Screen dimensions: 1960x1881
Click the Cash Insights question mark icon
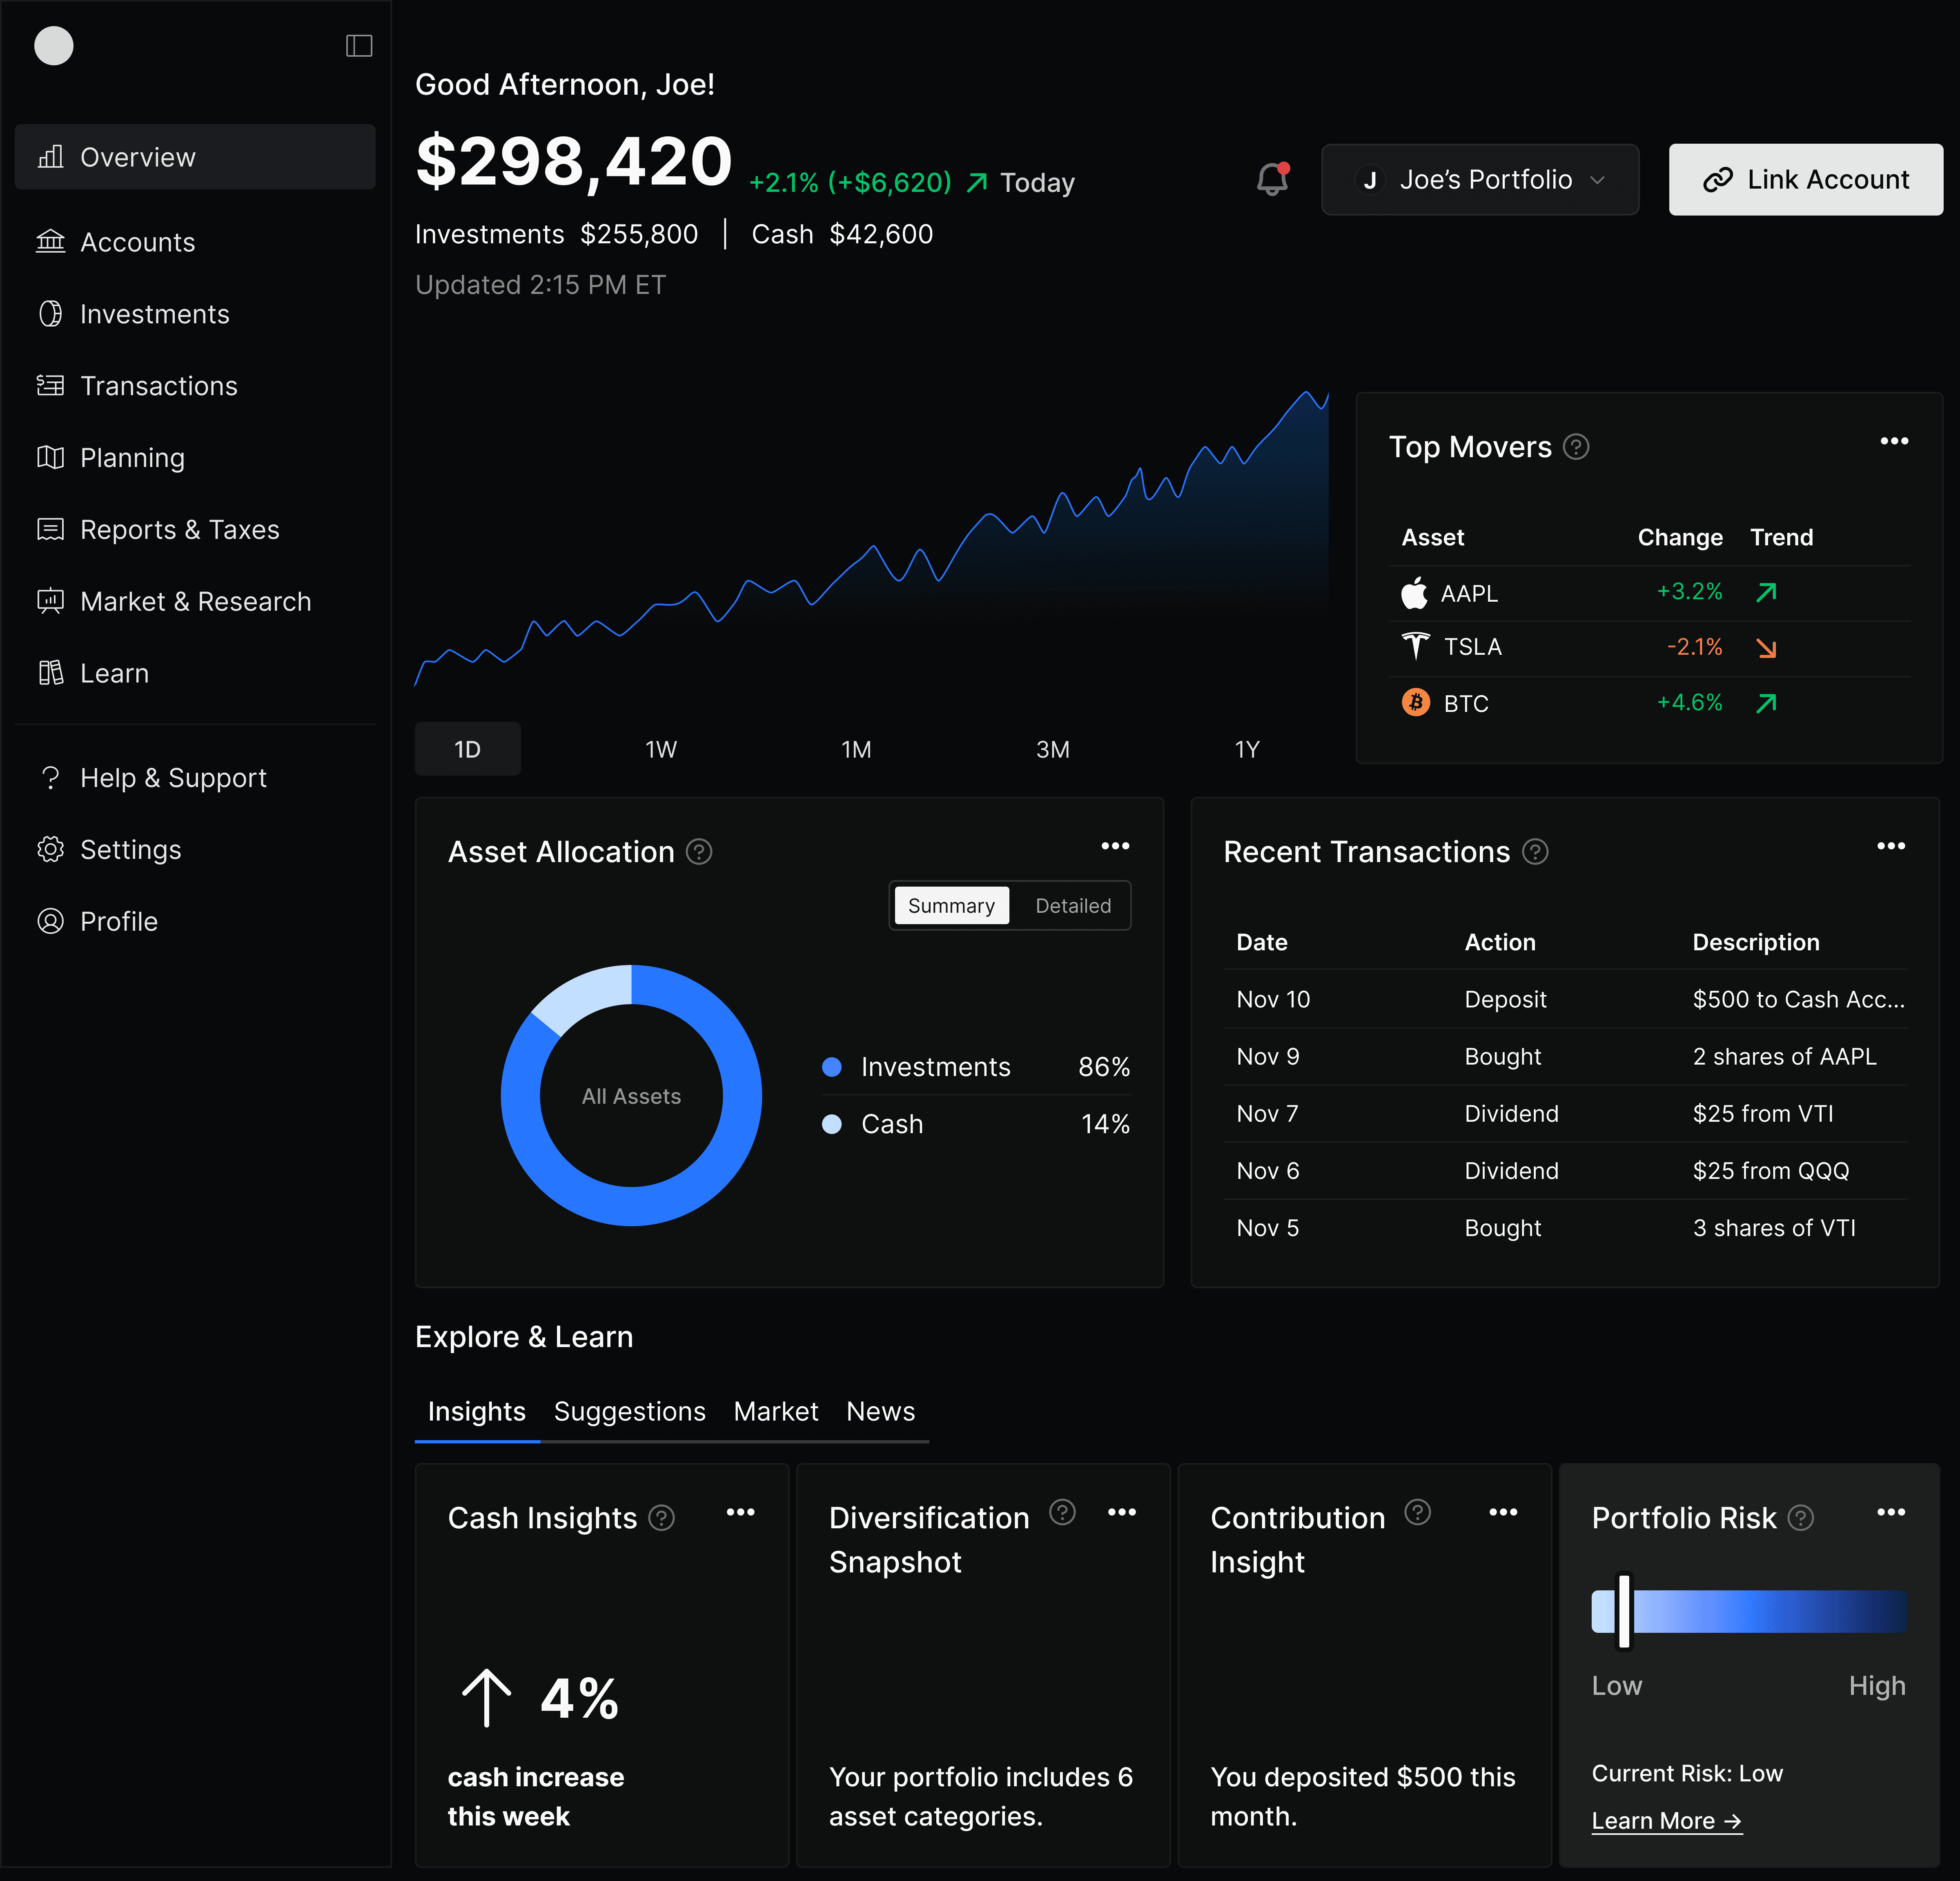tap(661, 1518)
